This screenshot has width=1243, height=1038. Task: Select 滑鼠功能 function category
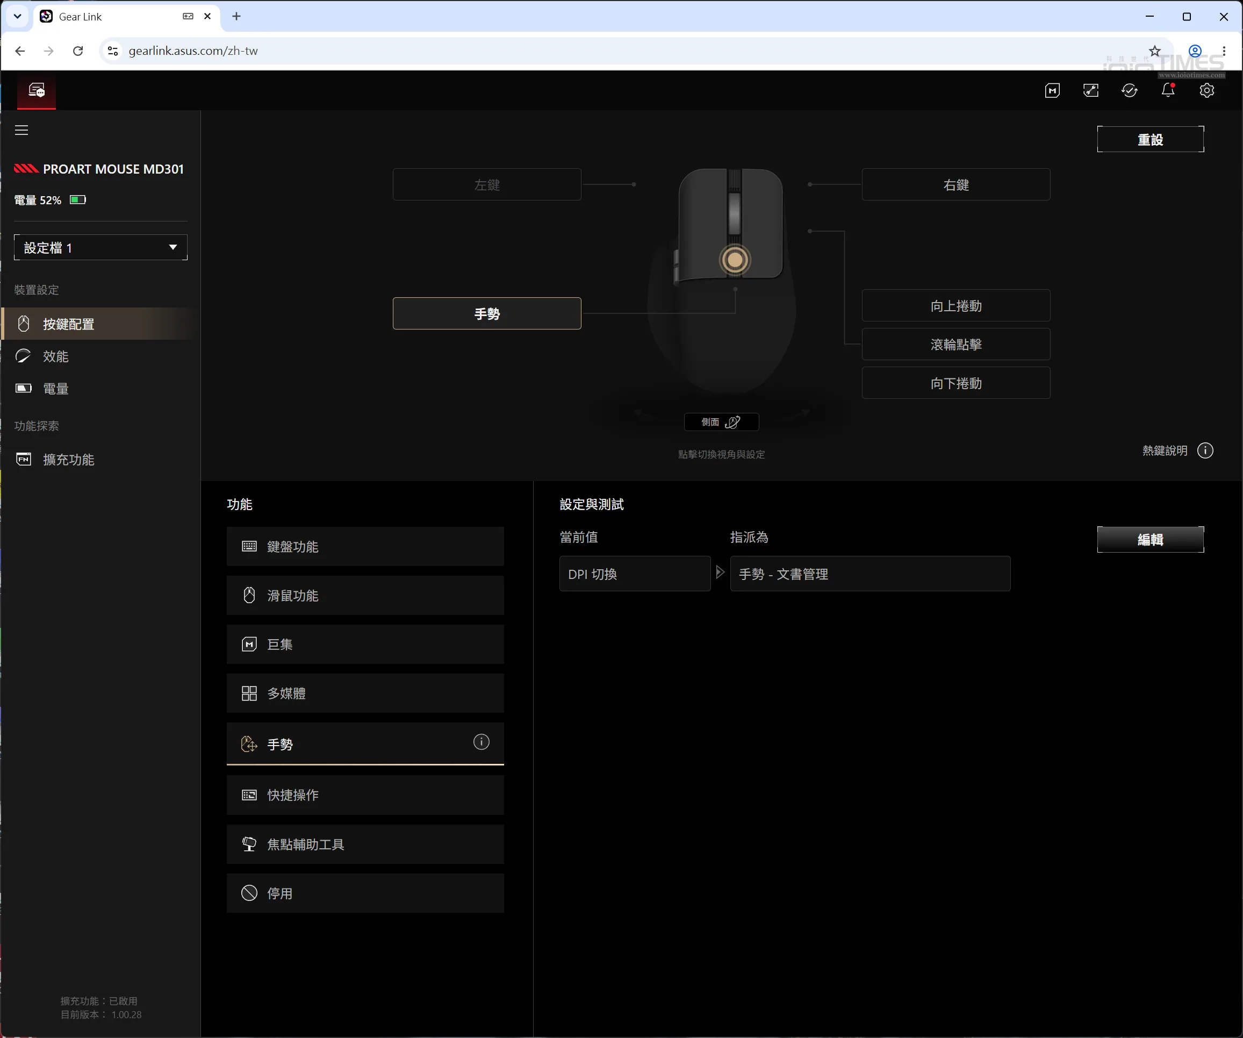tap(365, 596)
